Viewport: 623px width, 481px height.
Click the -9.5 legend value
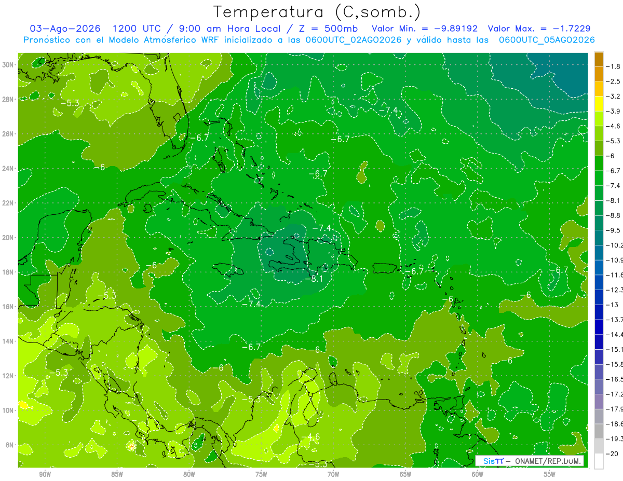(x=614, y=230)
